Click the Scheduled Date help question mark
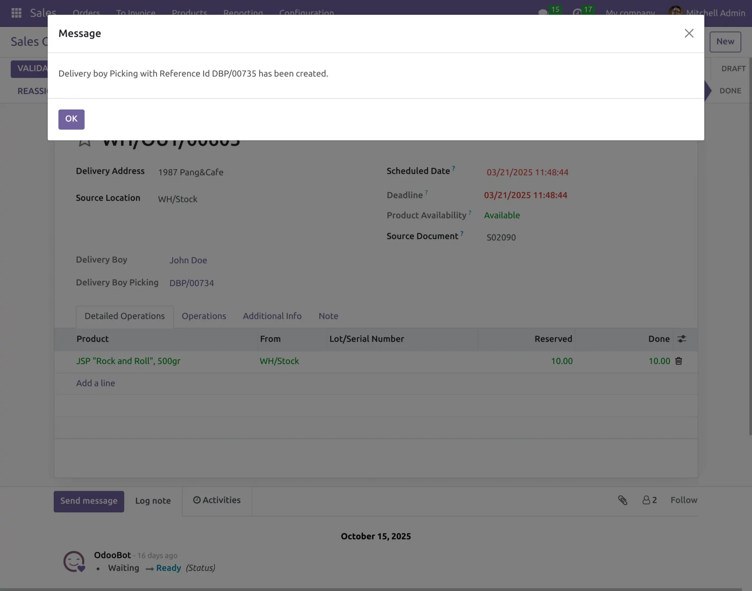Image resolution: width=752 pixels, height=591 pixels. click(x=453, y=168)
